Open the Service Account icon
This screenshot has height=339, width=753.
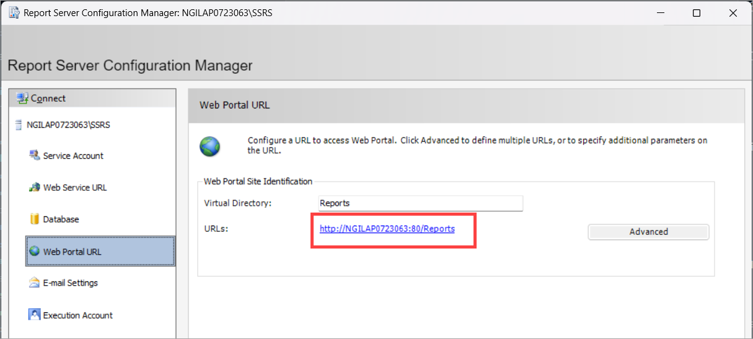pyautogui.click(x=35, y=156)
